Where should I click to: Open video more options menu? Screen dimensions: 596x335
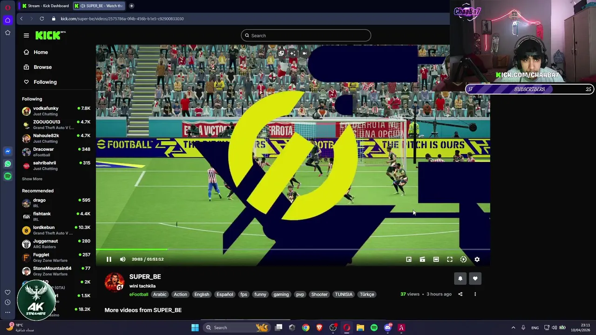click(475, 294)
